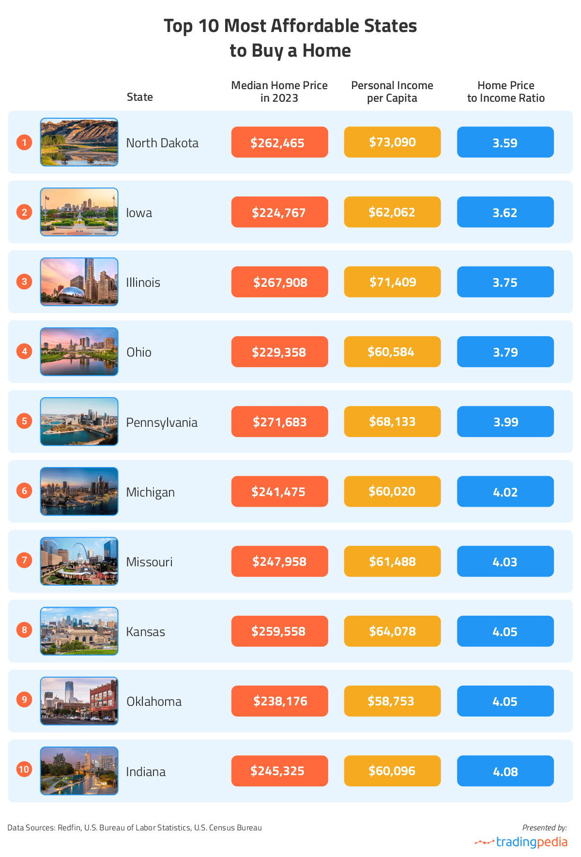Click the rank 7 number badge
This screenshot has height=857, width=581.
pyautogui.click(x=24, y=561)
